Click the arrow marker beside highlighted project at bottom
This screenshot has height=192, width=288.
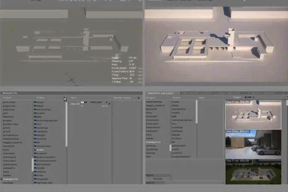(x=1, y=179)
